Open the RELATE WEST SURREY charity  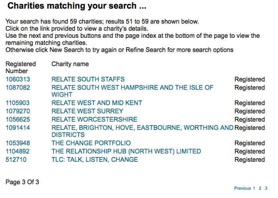(87, 111)
